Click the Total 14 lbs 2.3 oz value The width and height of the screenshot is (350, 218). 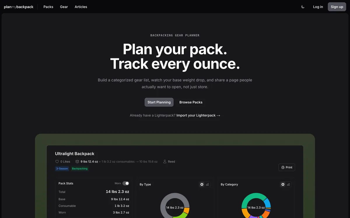pos(118,192)
